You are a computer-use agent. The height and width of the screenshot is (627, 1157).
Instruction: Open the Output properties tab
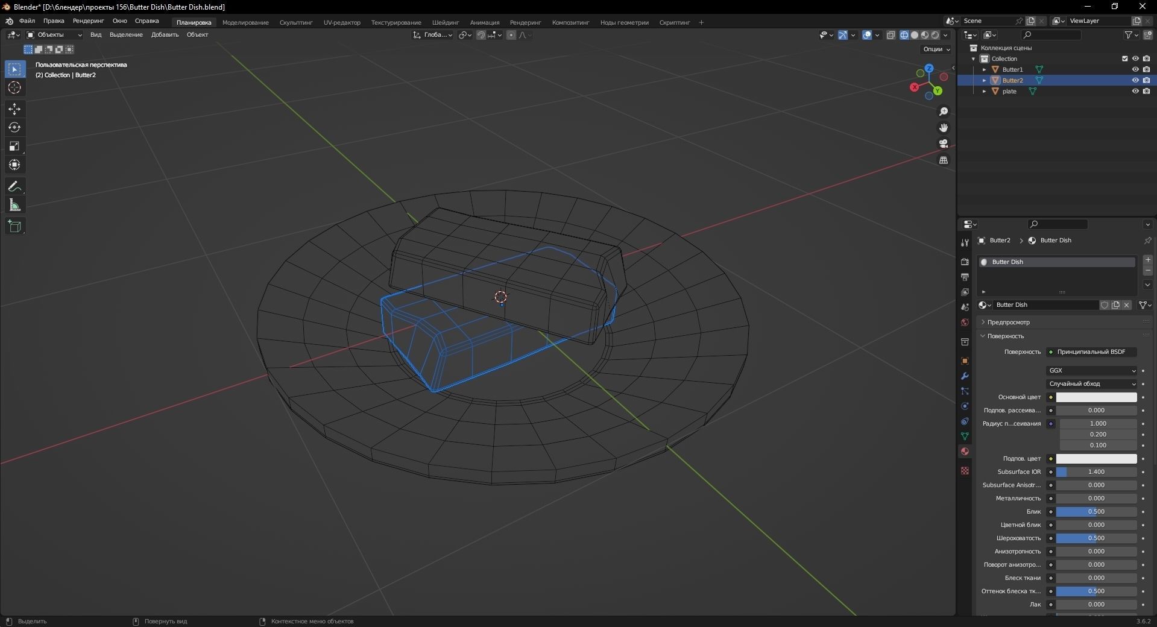(x=965, y=277)
